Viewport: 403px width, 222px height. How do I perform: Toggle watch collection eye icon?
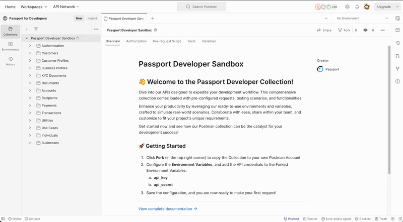(x=365, y=30)
